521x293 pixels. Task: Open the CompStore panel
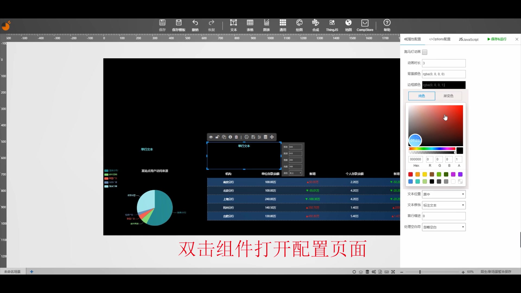365,25
